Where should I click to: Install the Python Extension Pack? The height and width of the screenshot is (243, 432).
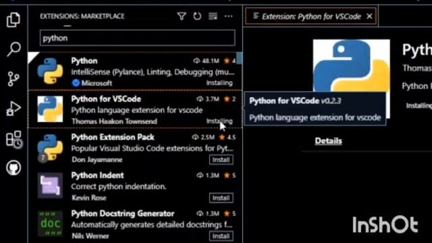(221, 160)
